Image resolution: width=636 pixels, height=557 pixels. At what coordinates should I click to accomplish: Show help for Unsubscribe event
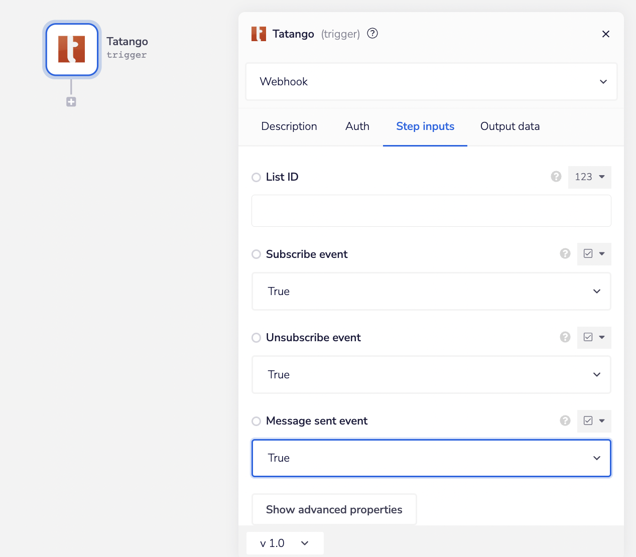(565, 337)
